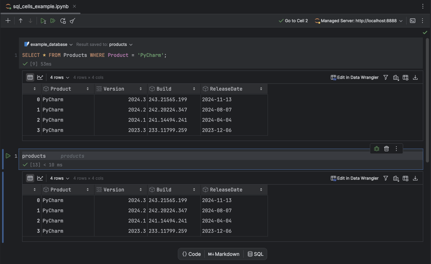Add a new SQL cell
Image resolution: width=431 pixels, height=264 pixels.
pyautogui.click(x=255, y=254)
